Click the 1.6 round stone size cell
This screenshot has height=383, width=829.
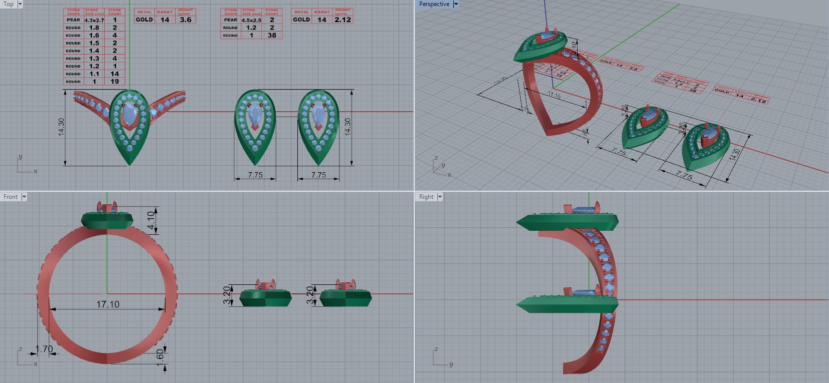point(94,35)
